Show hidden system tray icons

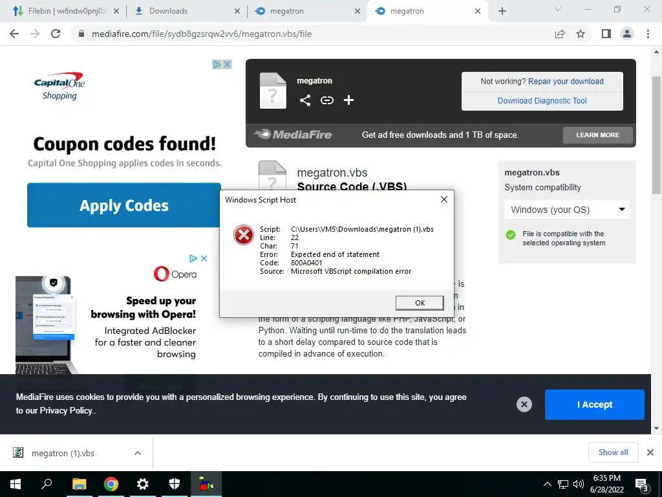(547, 484)
